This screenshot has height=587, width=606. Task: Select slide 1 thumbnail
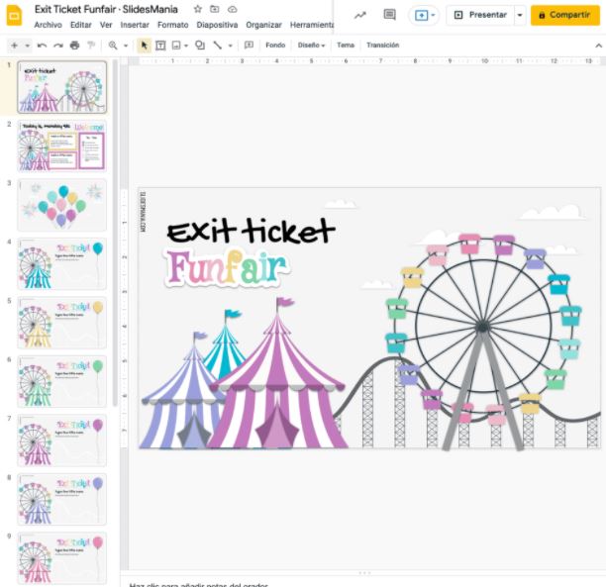click(x=61, y=87)
